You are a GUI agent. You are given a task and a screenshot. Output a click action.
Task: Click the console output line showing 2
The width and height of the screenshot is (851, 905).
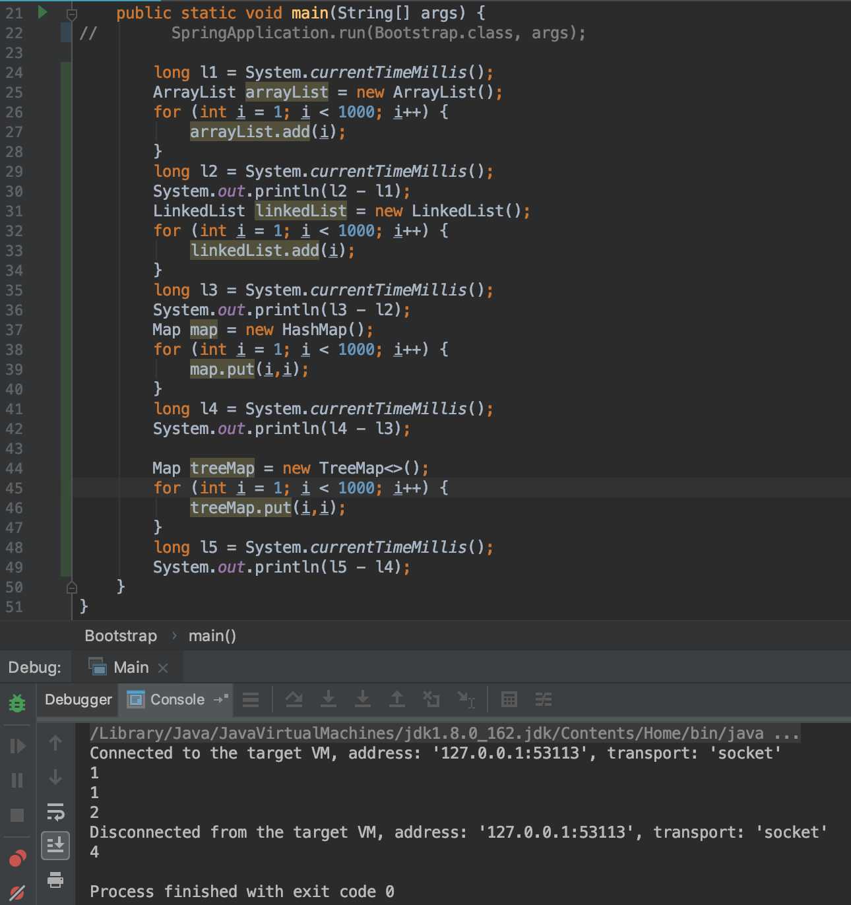point(94,813)
